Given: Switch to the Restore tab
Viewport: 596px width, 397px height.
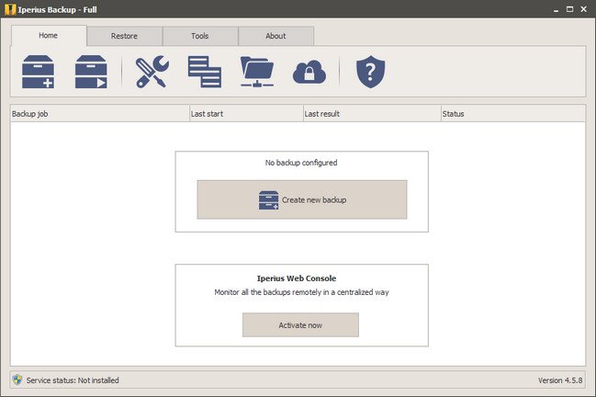Looking at the screenshot, I should click(x=124, y=36).
